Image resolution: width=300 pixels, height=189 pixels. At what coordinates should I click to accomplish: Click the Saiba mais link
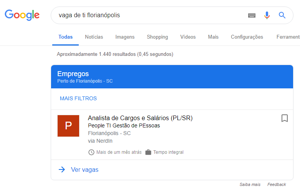[x=250, y=184]
